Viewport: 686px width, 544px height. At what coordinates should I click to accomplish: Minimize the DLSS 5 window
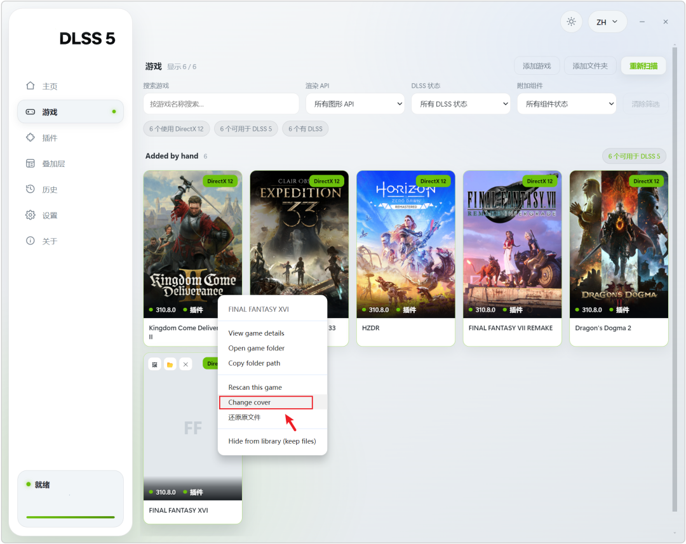tap(642, 22)
